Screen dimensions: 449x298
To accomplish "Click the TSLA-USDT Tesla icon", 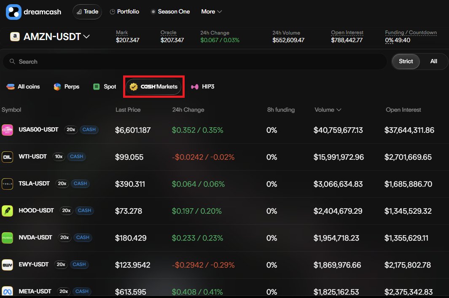I will (7, 184).
